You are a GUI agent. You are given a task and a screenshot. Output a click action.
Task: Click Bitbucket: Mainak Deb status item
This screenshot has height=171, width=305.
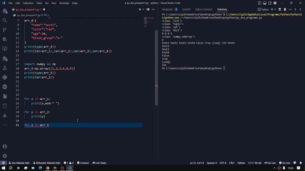pyautogui.click(x=47, y=163)
